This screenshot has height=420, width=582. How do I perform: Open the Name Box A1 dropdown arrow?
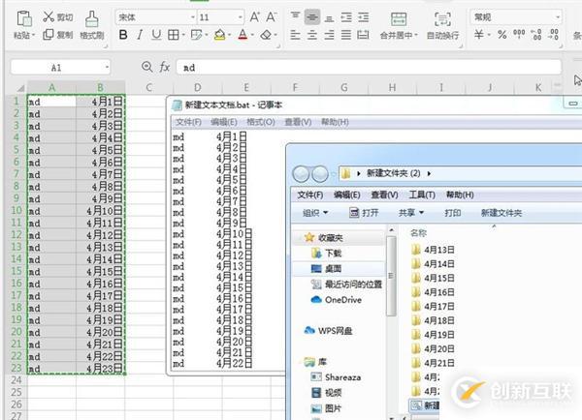click(x=107, y=68)
